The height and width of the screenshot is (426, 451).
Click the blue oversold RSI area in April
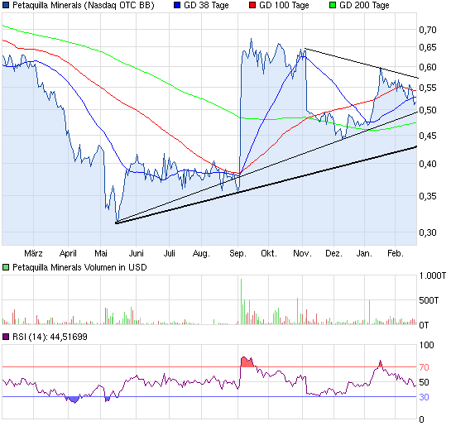(x=74, y=400)
